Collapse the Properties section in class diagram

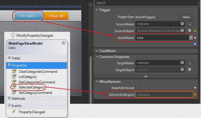coord(9,65)
